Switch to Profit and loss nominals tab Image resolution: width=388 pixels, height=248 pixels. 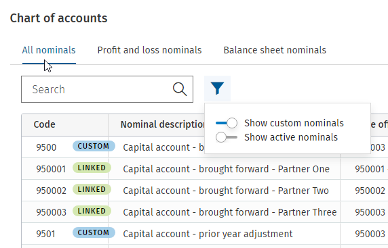click(149, 50)
